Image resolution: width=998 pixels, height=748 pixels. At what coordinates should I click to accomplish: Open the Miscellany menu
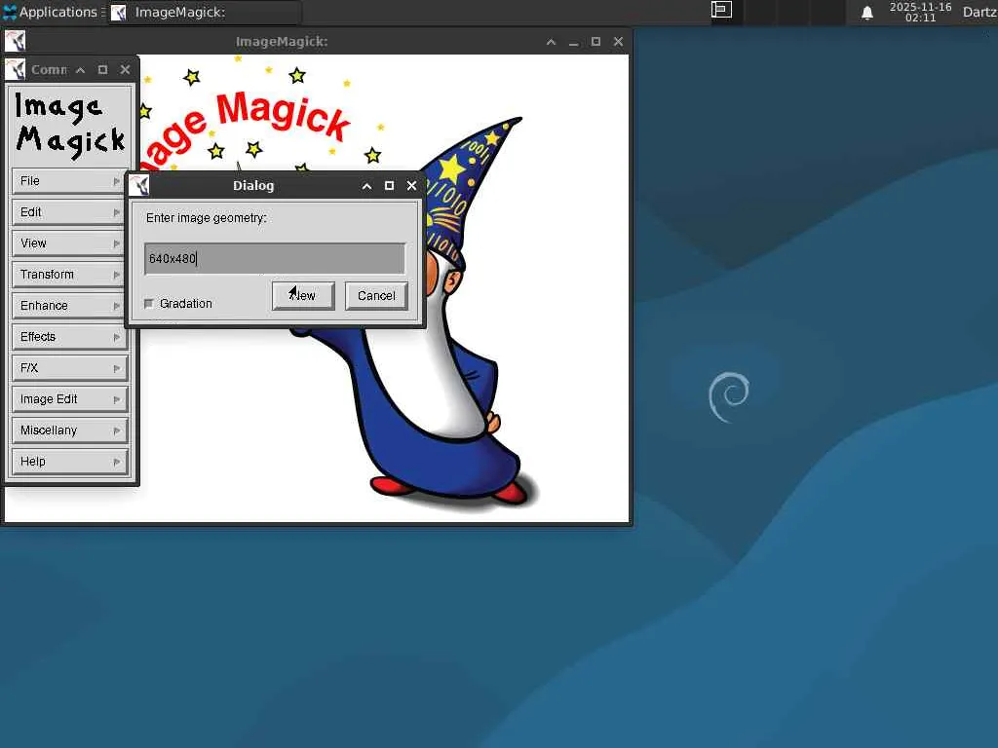click(x=70, y=430)
